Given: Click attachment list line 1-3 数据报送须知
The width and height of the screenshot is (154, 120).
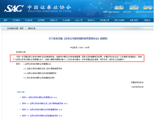Looking at the screenshot, I should 39,78.
